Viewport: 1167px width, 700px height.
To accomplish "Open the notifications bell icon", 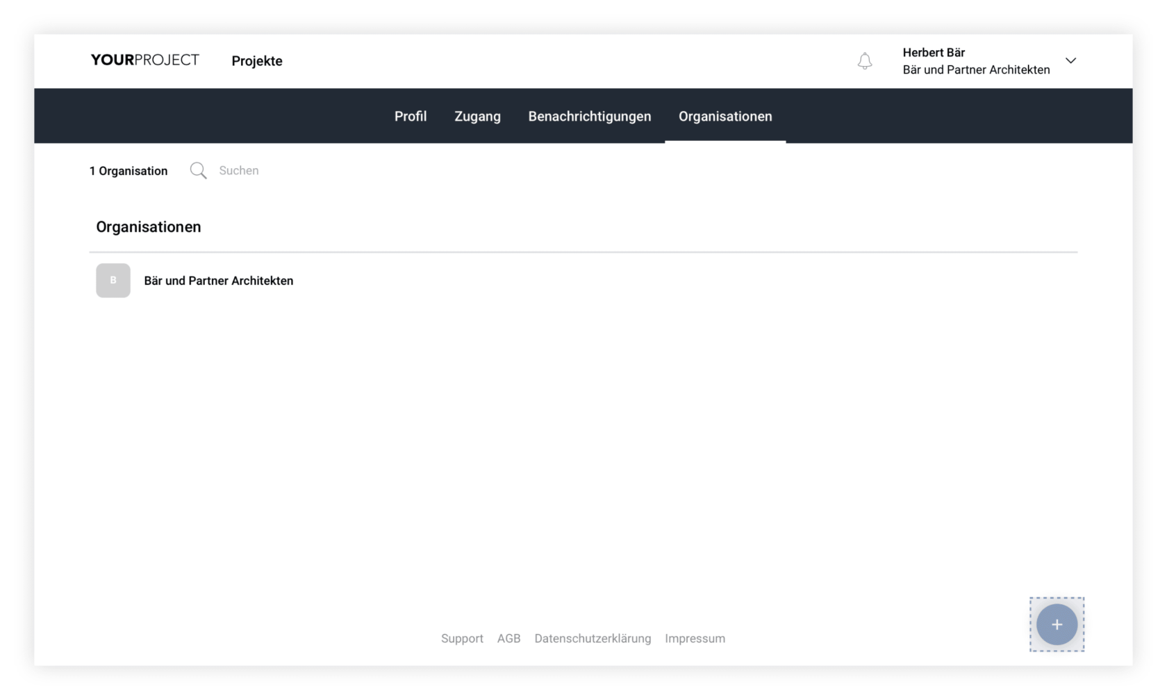I will (864, 61).
